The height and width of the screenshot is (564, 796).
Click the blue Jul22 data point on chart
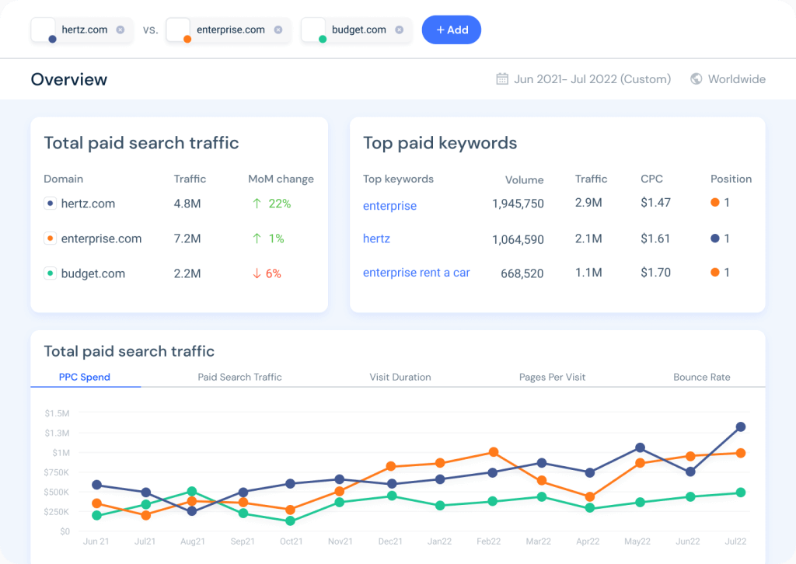point(741,426)
